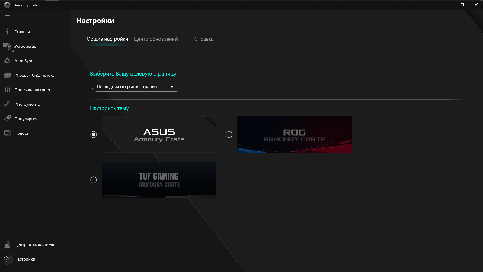Viewport: 483px width, 272px height.
Task: Open Aura Sync lighting settings
Action: [x=24, y=61]
